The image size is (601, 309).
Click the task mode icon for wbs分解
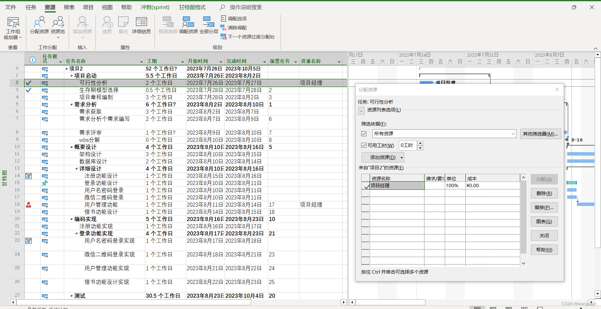coord(45,140)
